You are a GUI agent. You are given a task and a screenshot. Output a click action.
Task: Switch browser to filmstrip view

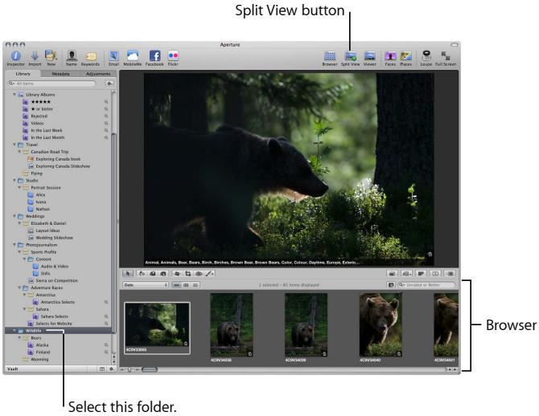click(176, 285)
